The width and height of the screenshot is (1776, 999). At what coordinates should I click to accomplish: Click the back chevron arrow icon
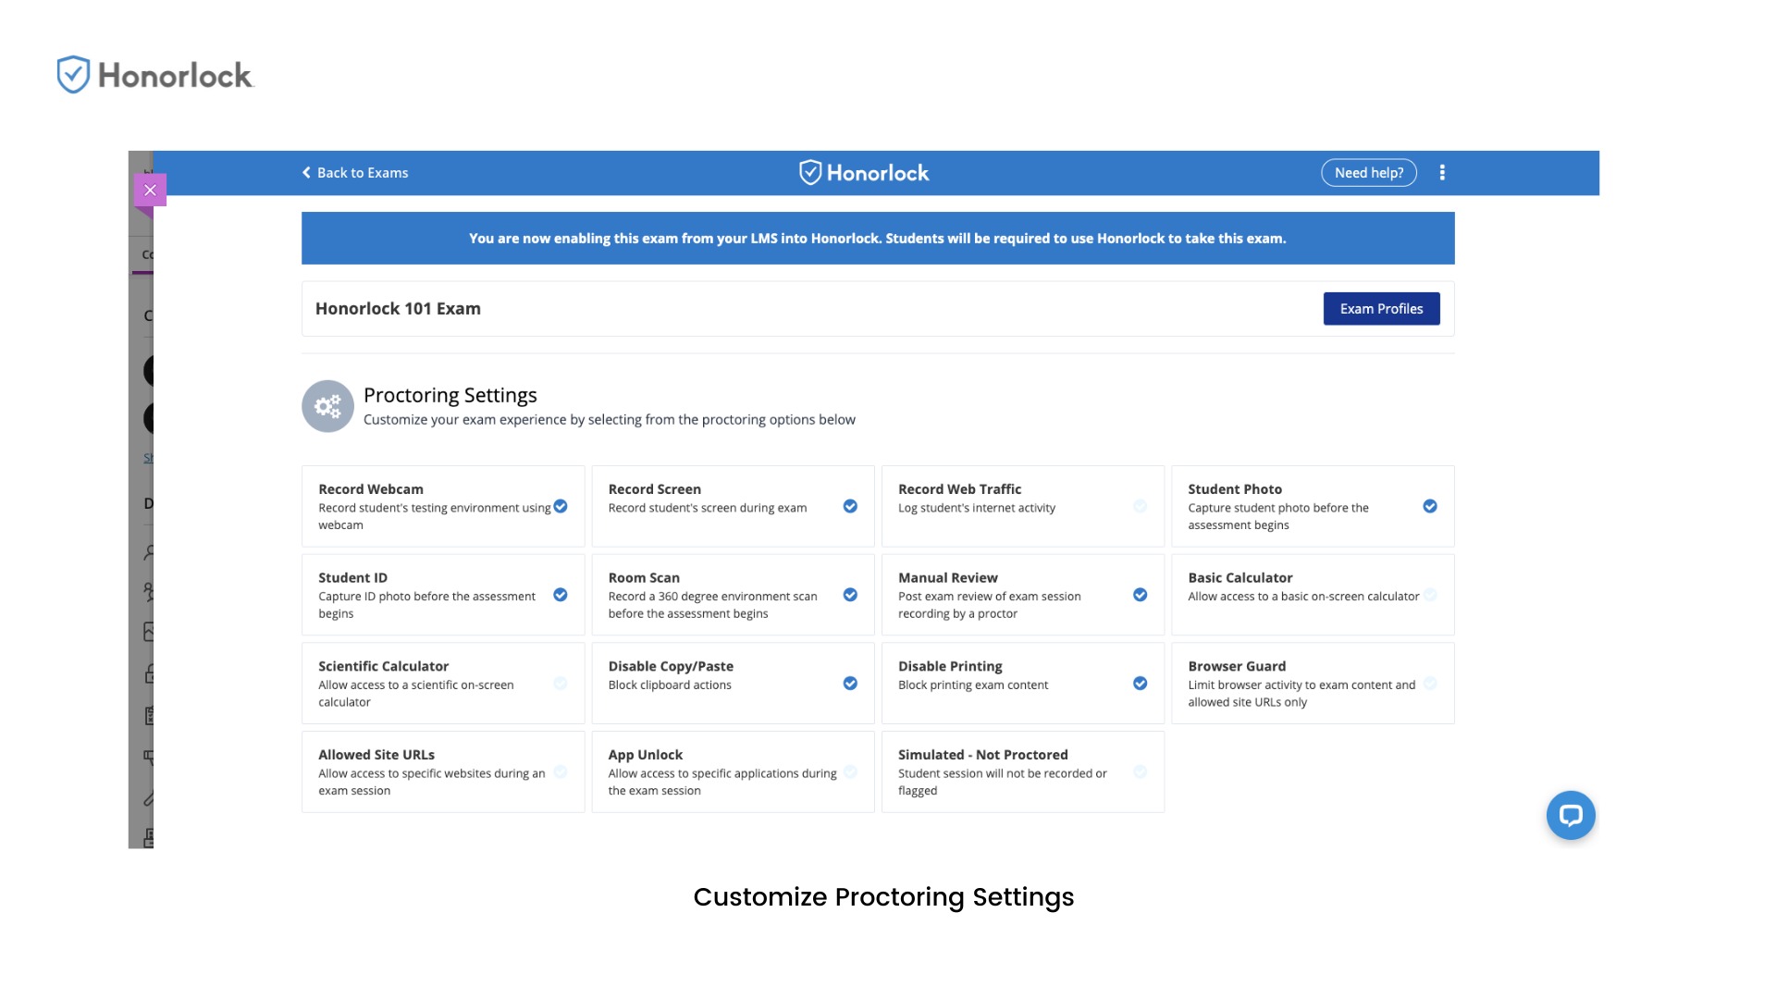[x=306, y=173]
